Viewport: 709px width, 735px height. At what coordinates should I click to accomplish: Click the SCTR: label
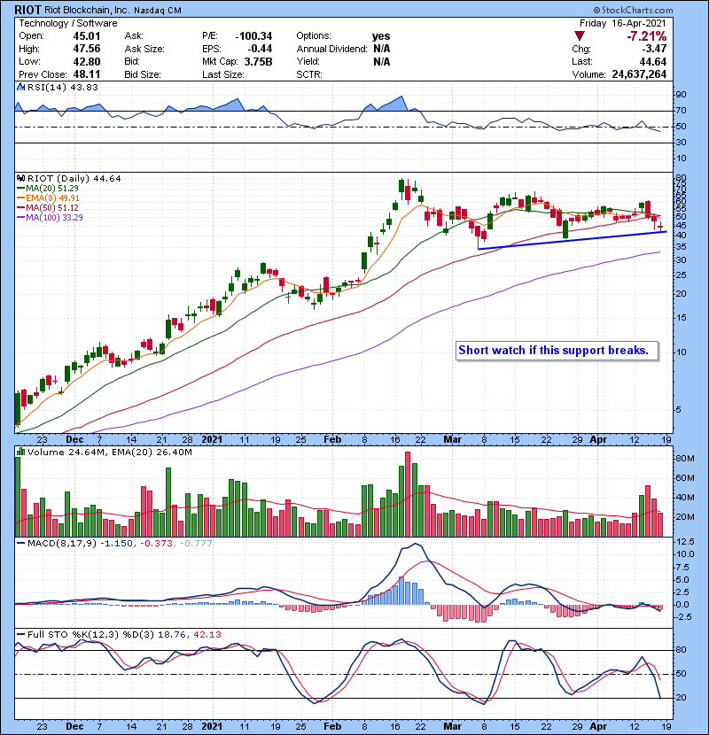[x=309, y=74]
